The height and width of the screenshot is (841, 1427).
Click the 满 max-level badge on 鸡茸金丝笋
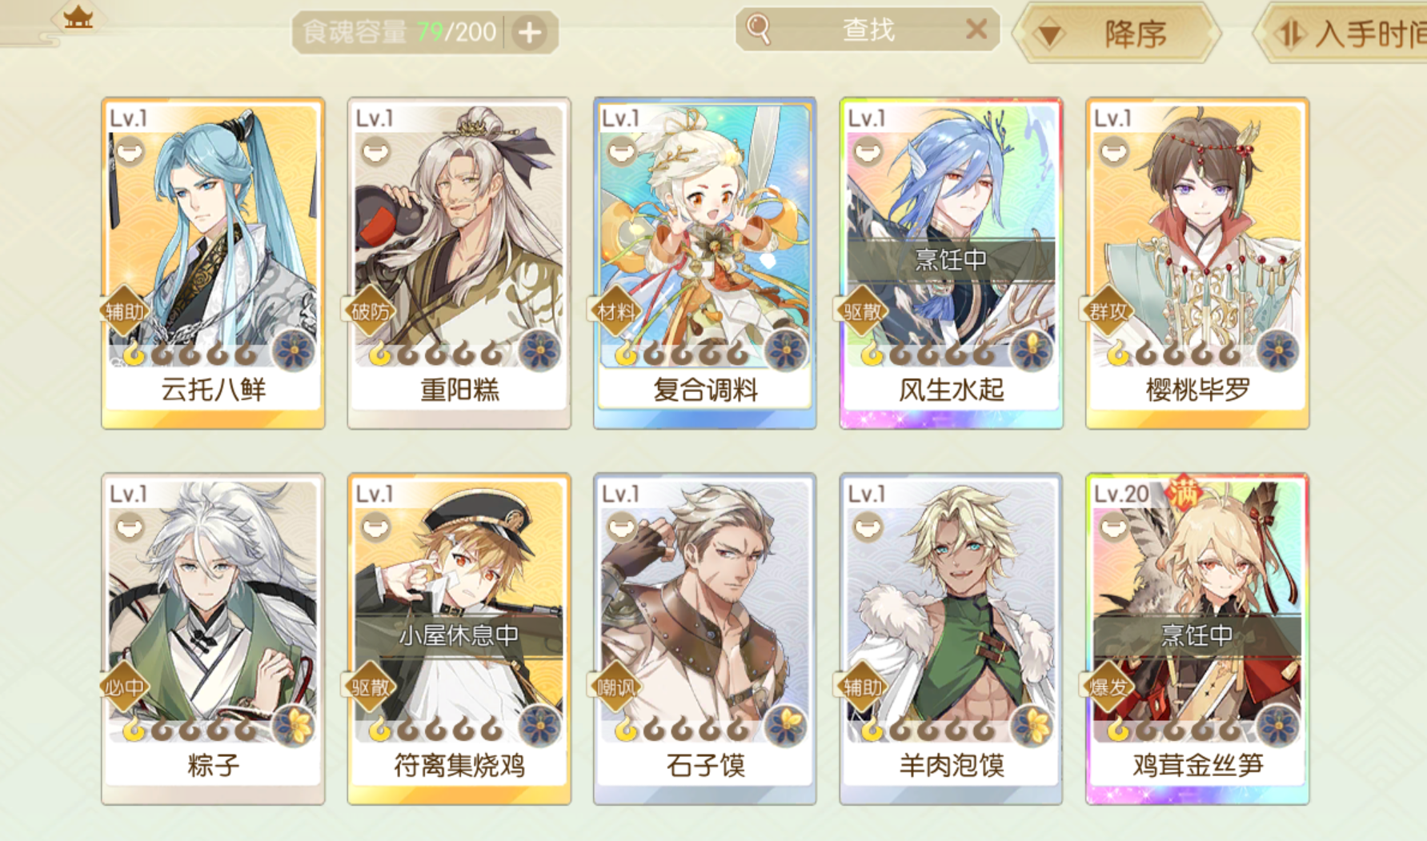[x=1183, y=493]
